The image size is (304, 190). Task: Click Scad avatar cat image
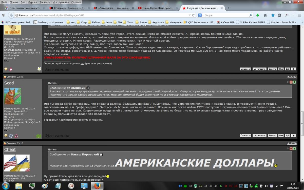13,96
